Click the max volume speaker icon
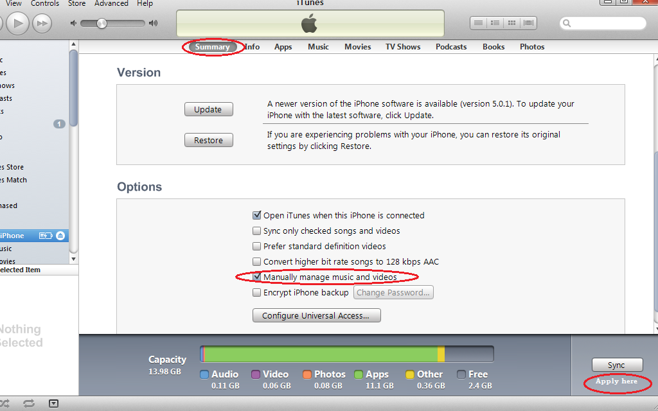658x411 pixels. click(154, 23)
